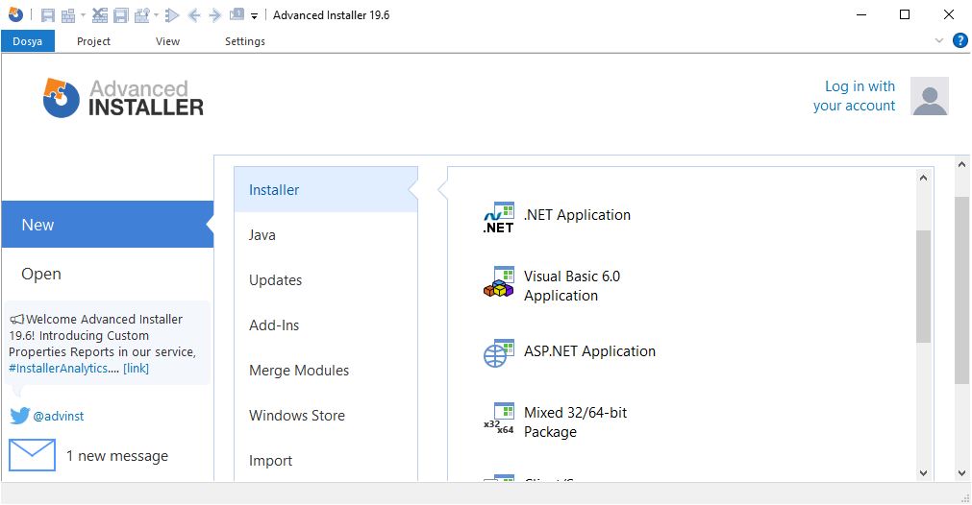Click the Visual Basic 6.0 Application icon
This screenshot has width=972, height=505.
(x=499, y=283)
